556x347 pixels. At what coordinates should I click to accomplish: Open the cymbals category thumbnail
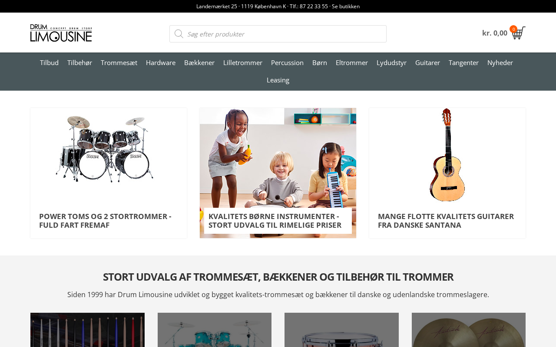tap(469, 330)
